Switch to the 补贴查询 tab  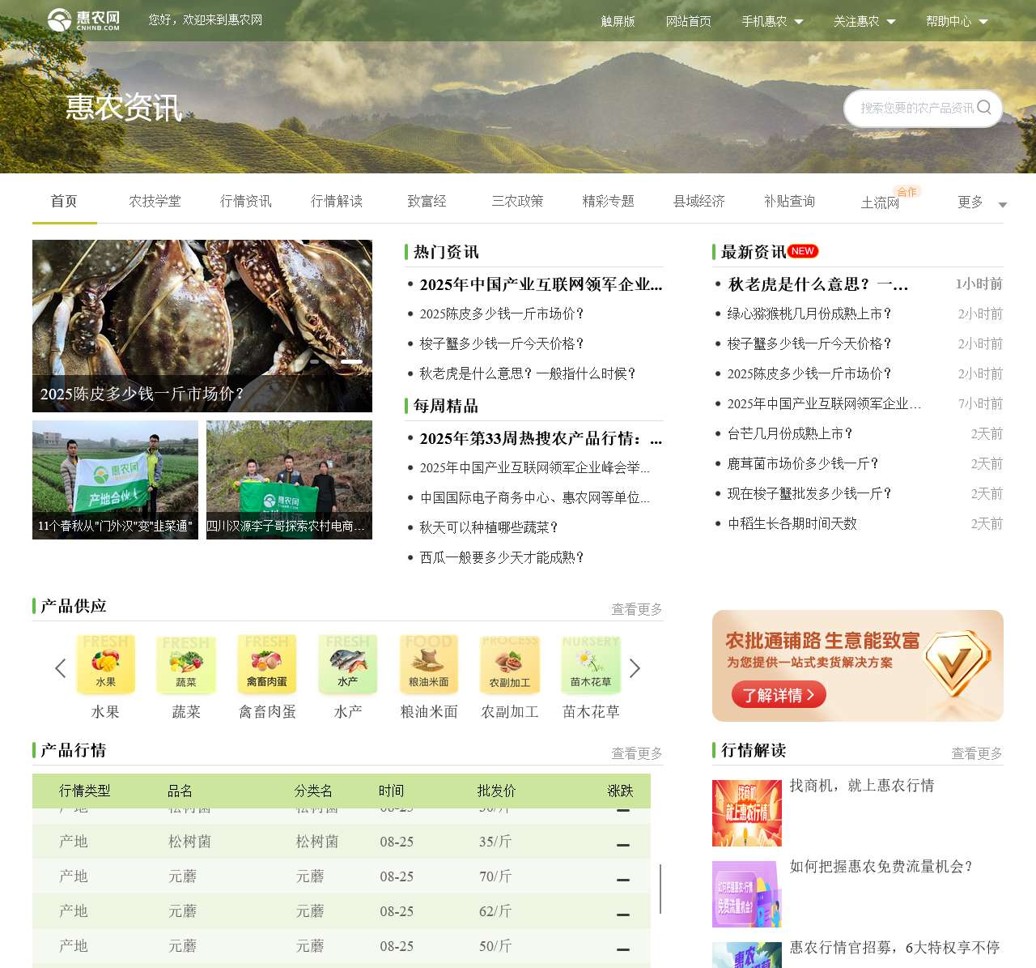pyautogui.click(x=789, y=202)
